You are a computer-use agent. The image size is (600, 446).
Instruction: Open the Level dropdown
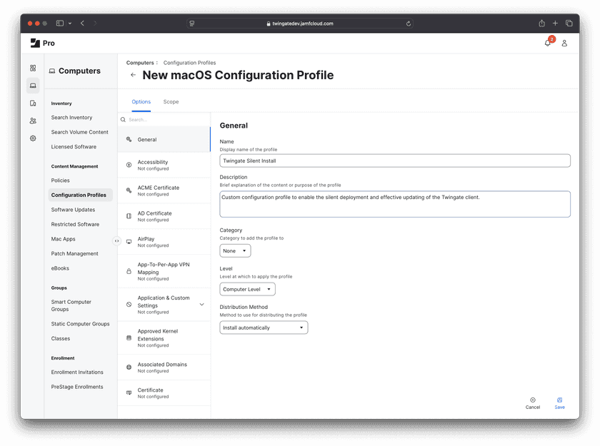coord(247,289)
